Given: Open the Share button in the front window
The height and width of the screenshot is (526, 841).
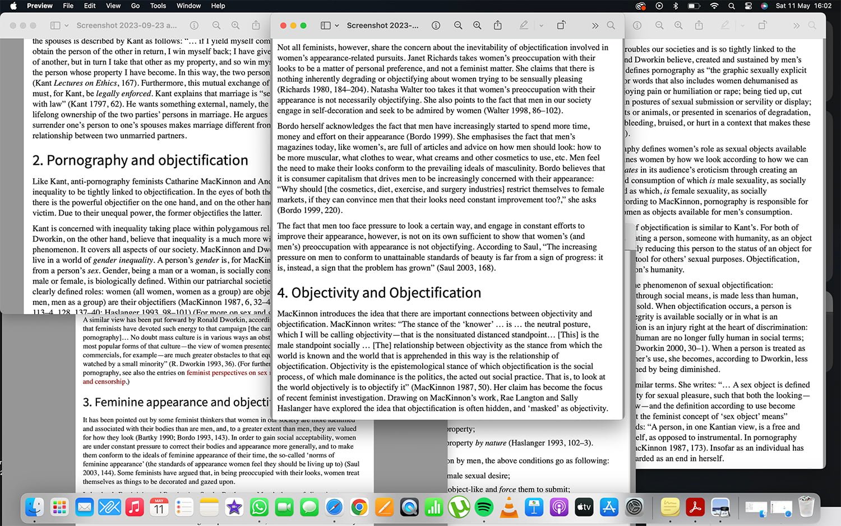Looking at the screenshot, I should 497,25.
